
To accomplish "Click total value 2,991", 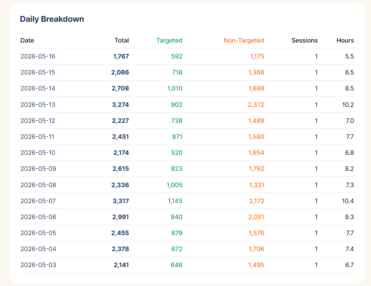I will coord(120,217).
